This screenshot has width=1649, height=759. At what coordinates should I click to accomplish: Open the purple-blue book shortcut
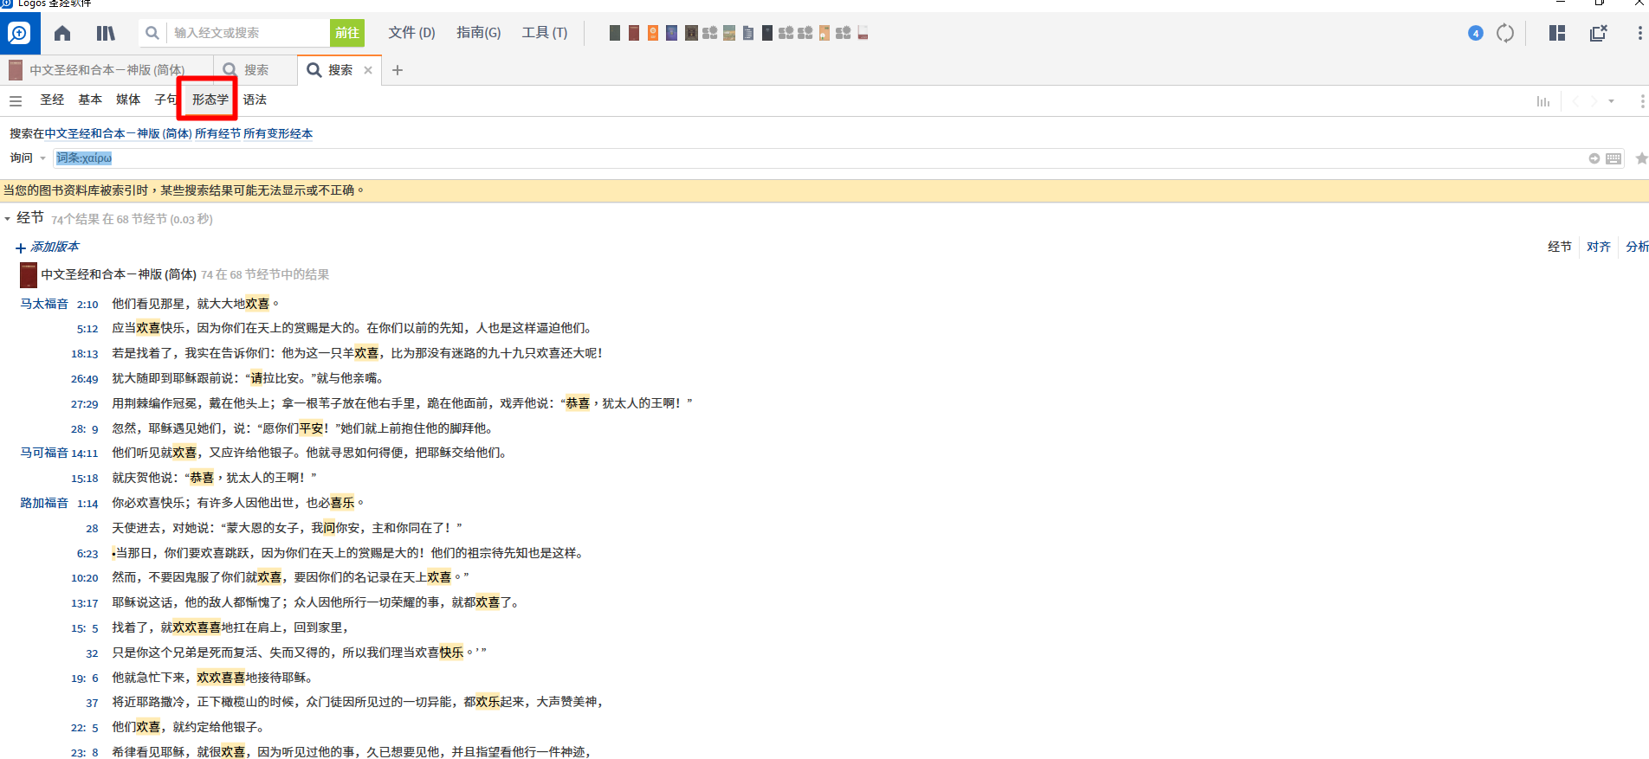point(672,33)
